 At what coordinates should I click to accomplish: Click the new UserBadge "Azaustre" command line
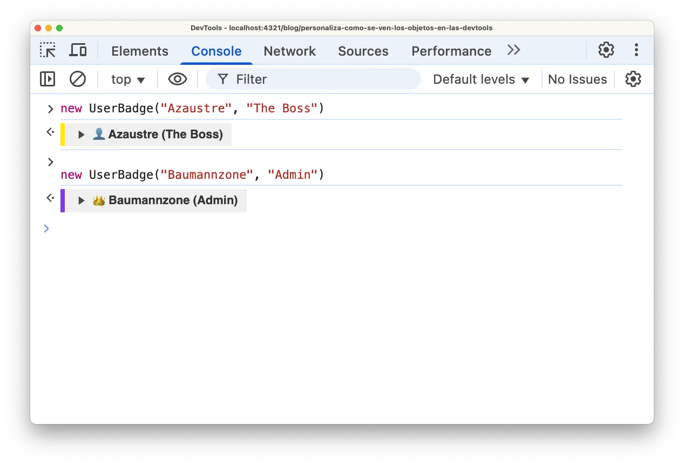(192, 109)
